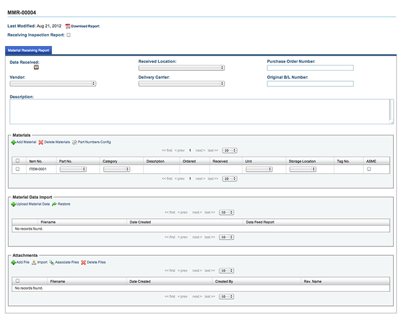Image resolution: width=403 pixels, height=334 pixels.
Task: Click the Part Numbers Config link text
Action: [94, 142]
